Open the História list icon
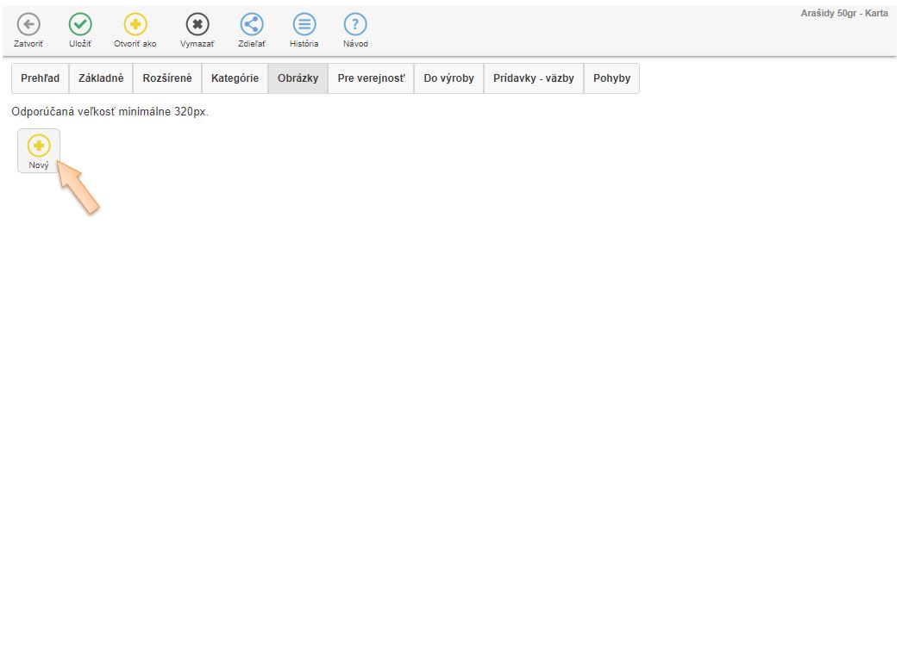The height and width of the screenshot is (653, 902). (x=304, y=25)
